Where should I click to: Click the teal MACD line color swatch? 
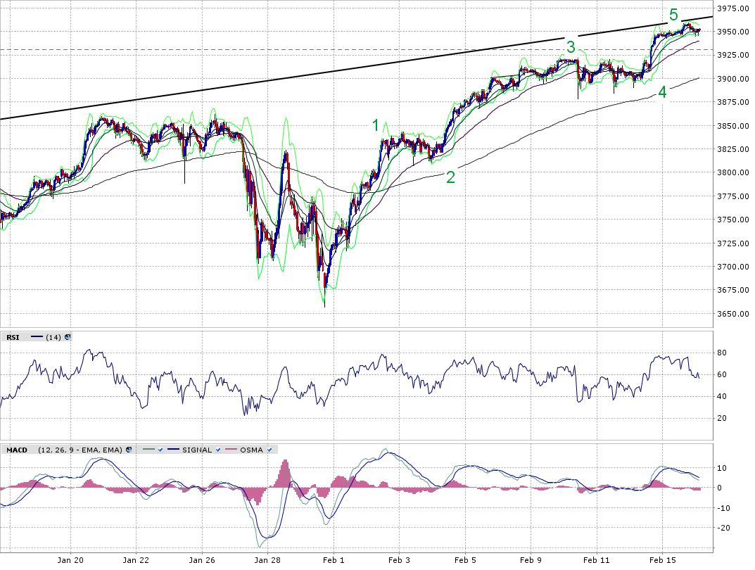coord(149,450)
